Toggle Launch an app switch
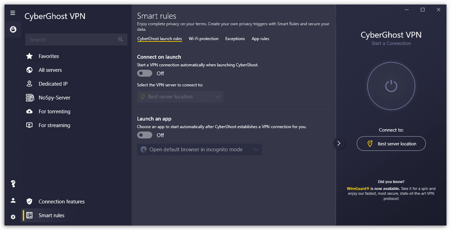The height and width of the screenshot is (230, 451). 145,135
